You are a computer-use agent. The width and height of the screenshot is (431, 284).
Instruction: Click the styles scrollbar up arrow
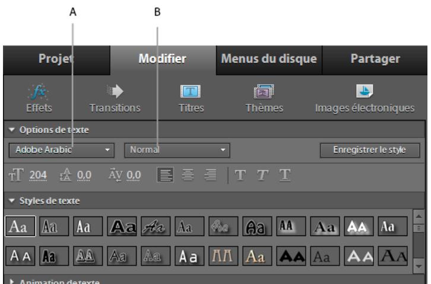(x=419, y=217)
